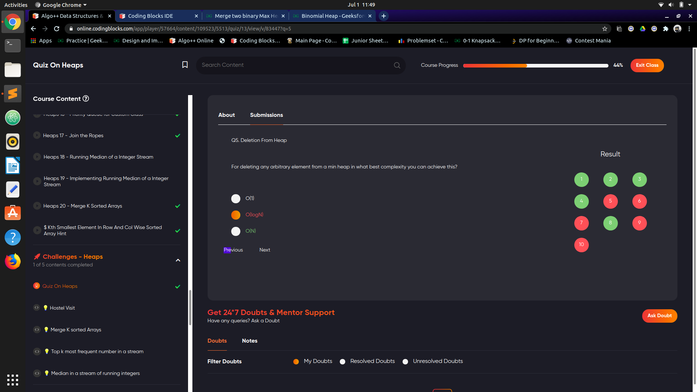697x392 pixels.
Task: Switch to Coding Blocks IDE browser tab
Action: click(159, 16)
